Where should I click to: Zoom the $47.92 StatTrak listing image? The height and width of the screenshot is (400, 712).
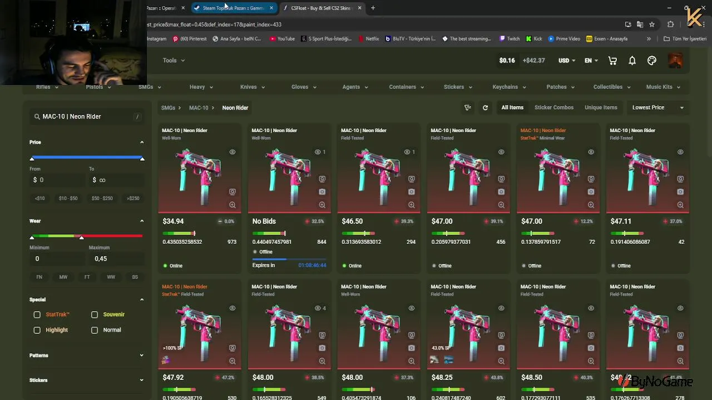(x=233, y=361)
